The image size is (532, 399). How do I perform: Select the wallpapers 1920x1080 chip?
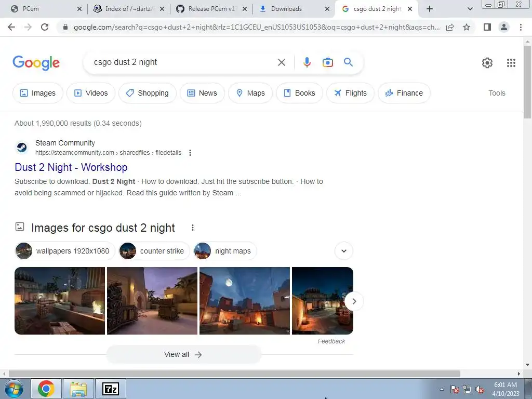[x=65, y=251]
